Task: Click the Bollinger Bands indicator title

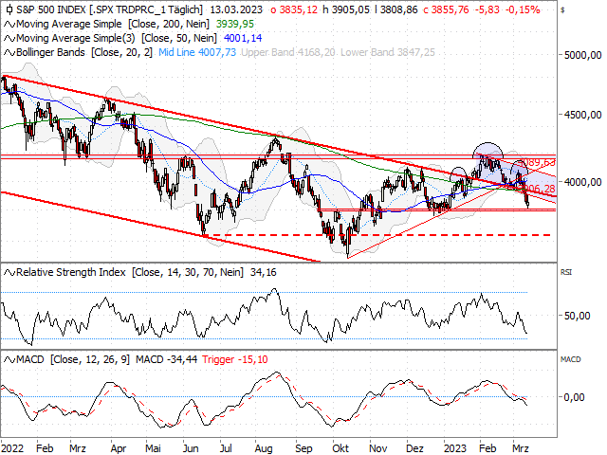Action: [x=50, y=53]
